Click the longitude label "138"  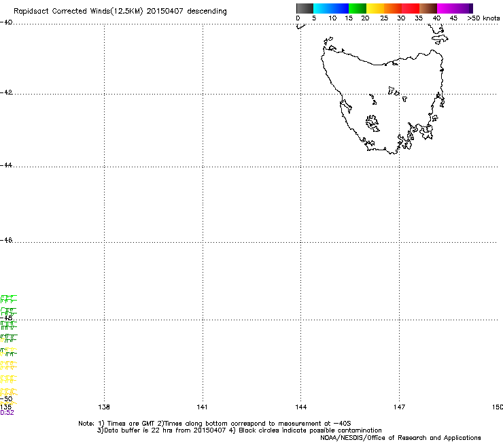(x=104, y=407)
